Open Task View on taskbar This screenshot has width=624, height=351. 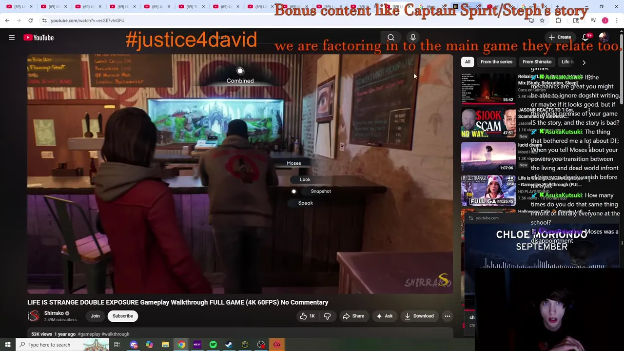117,345
